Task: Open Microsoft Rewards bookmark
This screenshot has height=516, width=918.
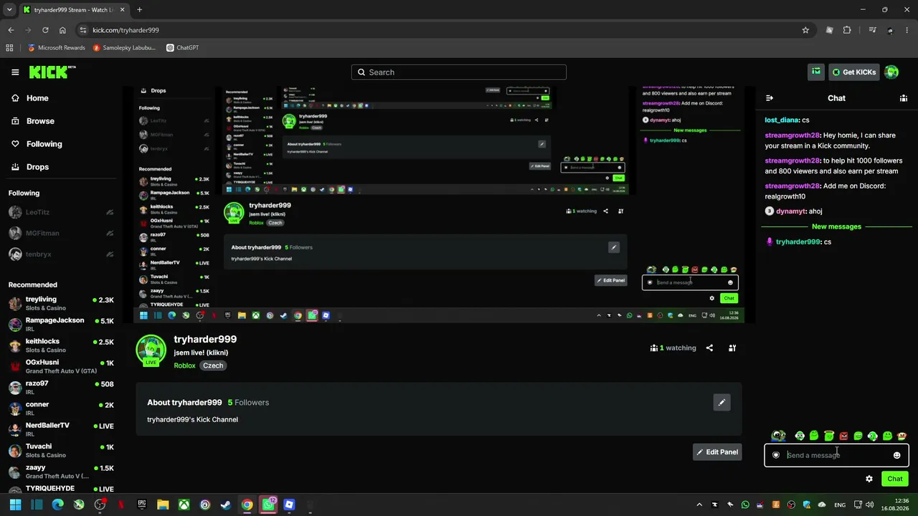Action: [x=56, y=48]
